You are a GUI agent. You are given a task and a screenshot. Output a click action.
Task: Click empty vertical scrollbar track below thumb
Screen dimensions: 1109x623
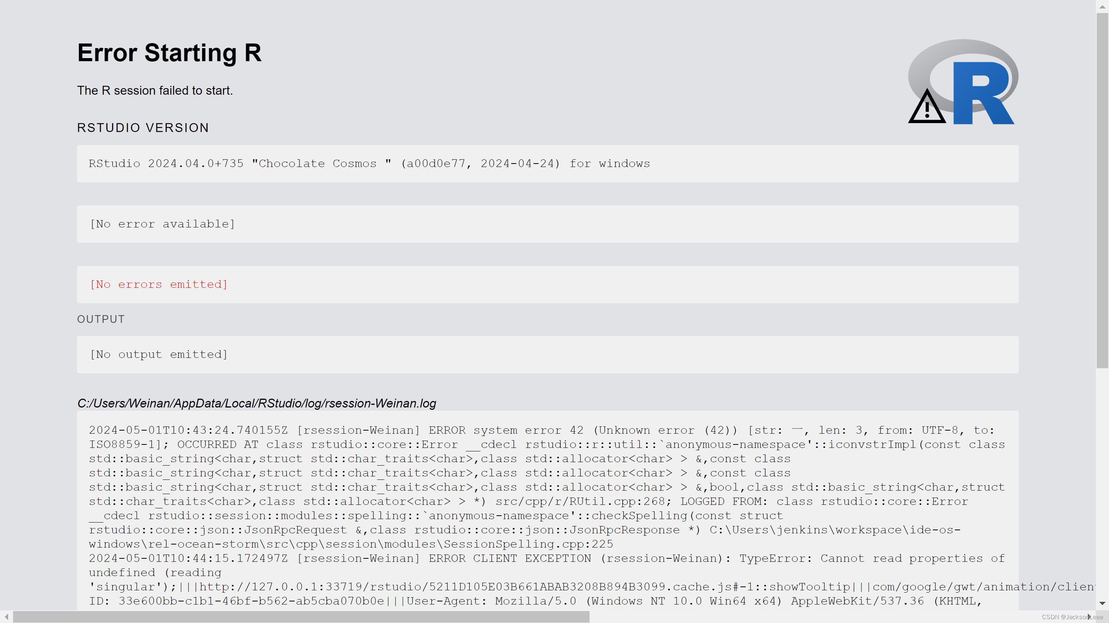pos(1102,482)
